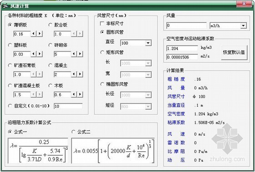Click the 恢复默认值 button

tap(234, 52)
